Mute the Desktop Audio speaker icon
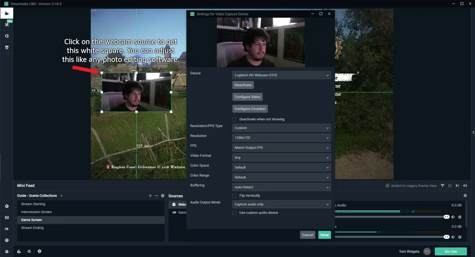This screenshot has width=475, height=257. pyautogui.click(x=453, y=217)
